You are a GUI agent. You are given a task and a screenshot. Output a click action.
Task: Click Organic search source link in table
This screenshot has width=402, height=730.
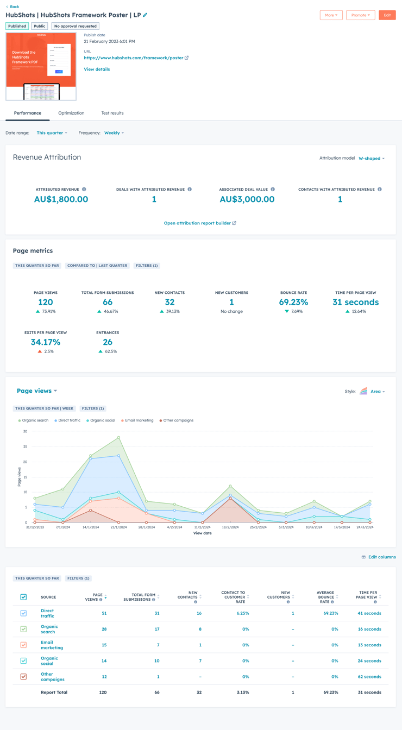click(49, 629)
